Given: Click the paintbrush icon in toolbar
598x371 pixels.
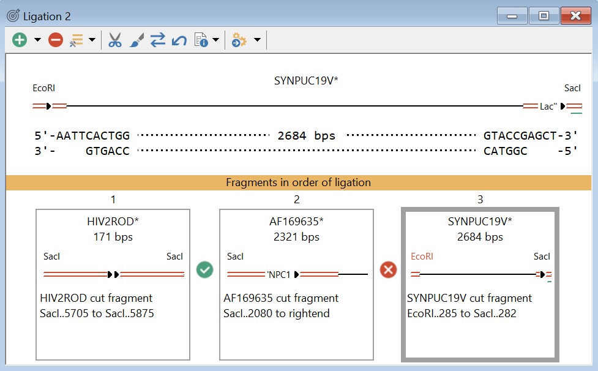Looking at the screenshot, I should pos(137,40).
